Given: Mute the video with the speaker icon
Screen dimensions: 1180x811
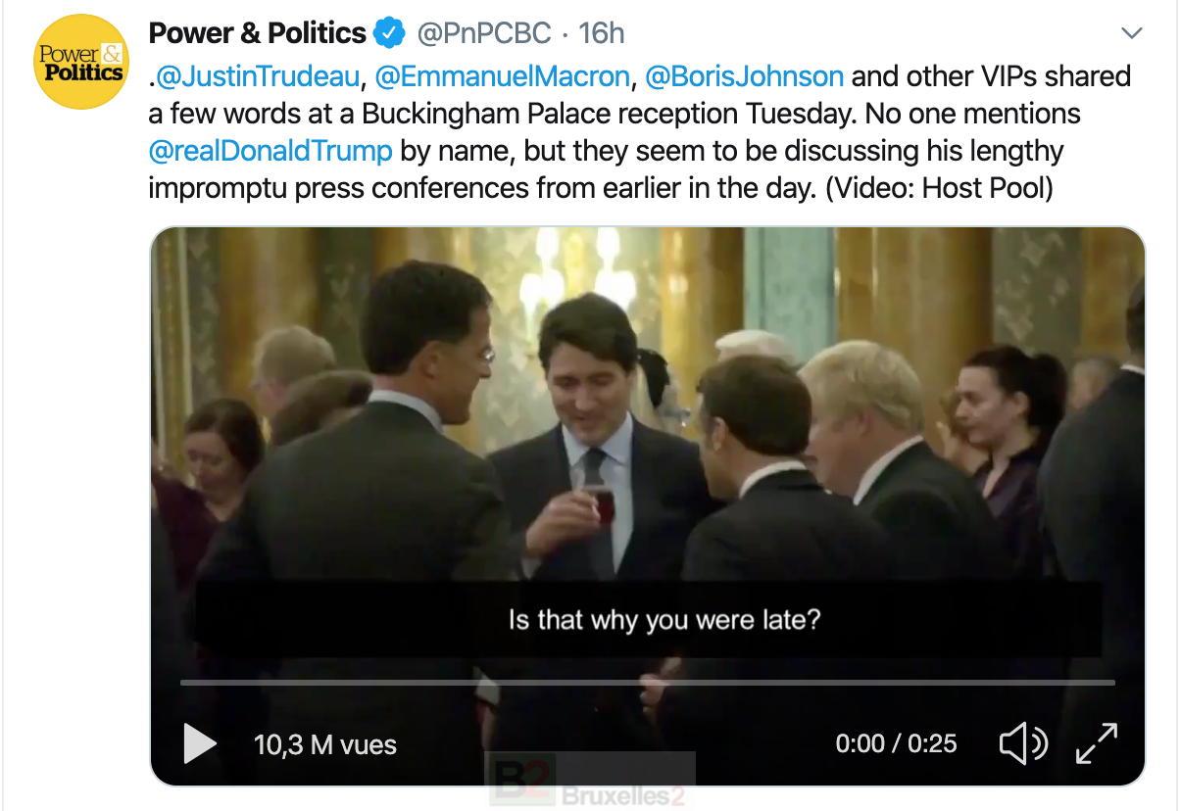Looking at the screenshot, I should (x=1022, y=743).
